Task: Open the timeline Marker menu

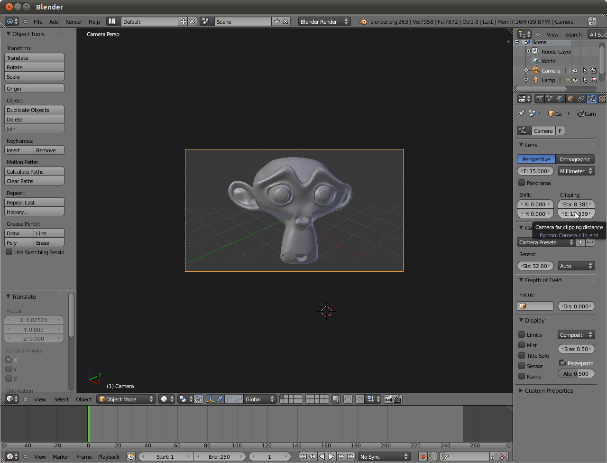Action: [61, 456]
